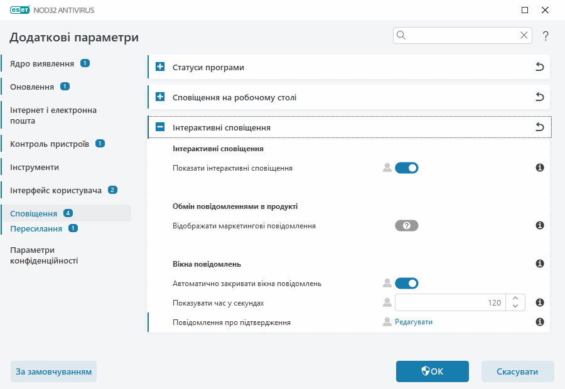565x389 pixels.
Task: Open the Ядро виявлення category
Action: point(42,63)
